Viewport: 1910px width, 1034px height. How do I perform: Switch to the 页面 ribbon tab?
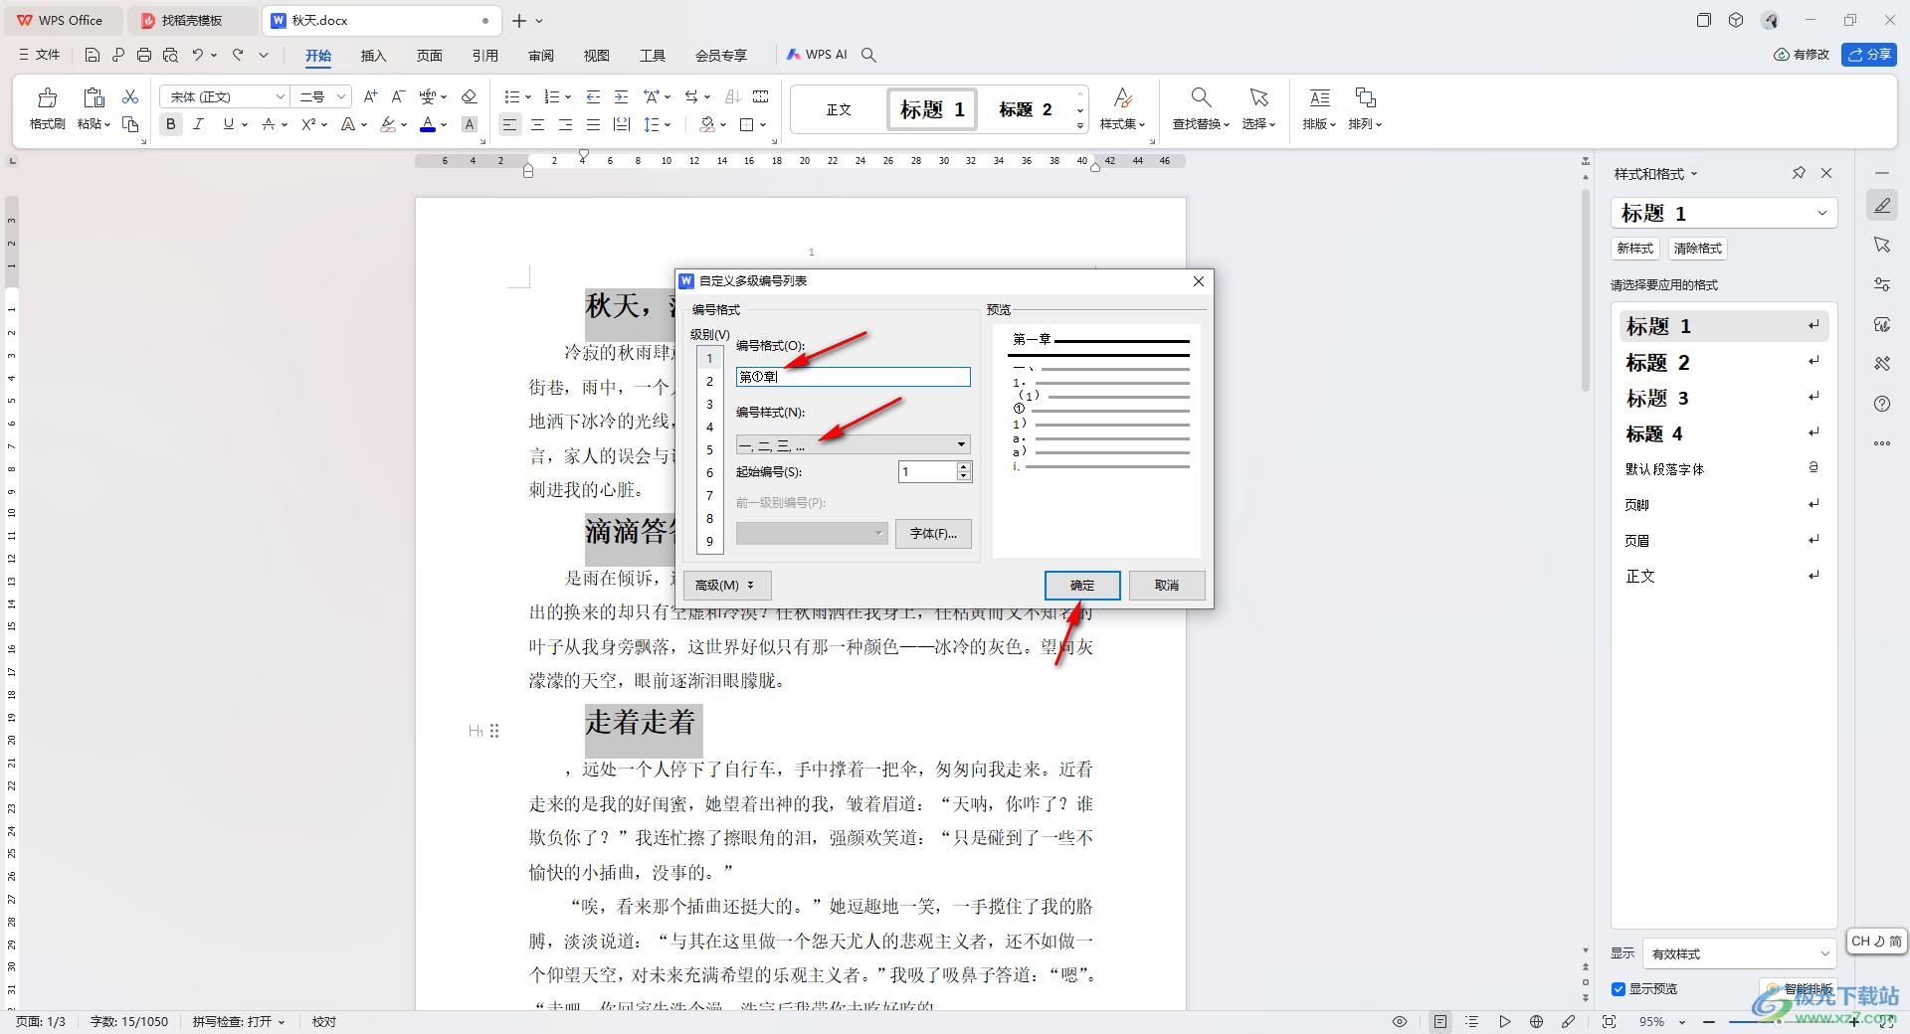(429, 55)
